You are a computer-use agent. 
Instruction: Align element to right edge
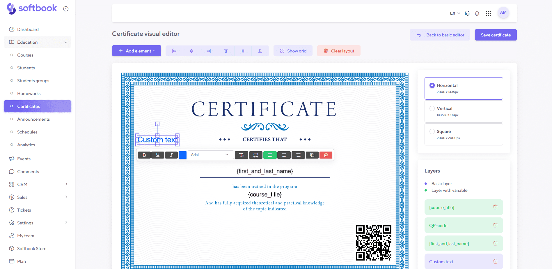209,51
